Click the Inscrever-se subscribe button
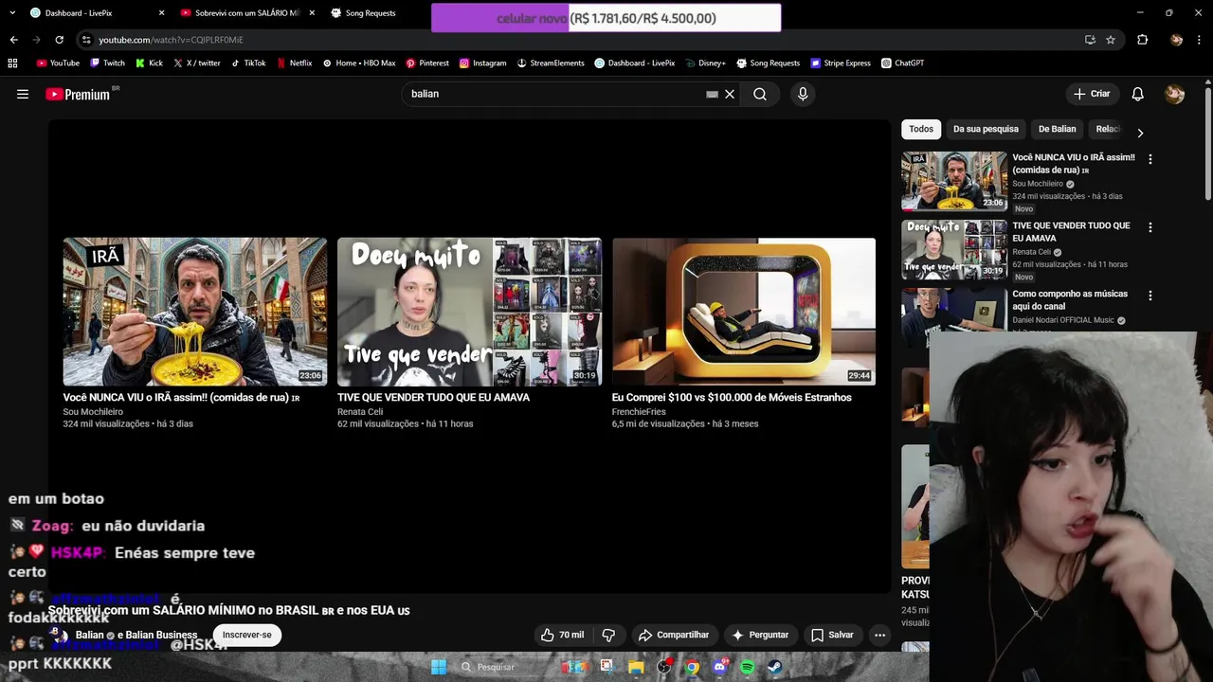The image size is (1213, 682). pos(246,635)
